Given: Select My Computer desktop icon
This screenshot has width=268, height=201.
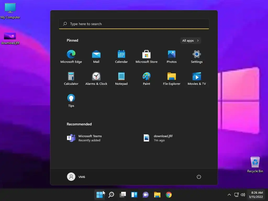Looking at the screenshot, I should pyautogui.click(x=10, y=11).
